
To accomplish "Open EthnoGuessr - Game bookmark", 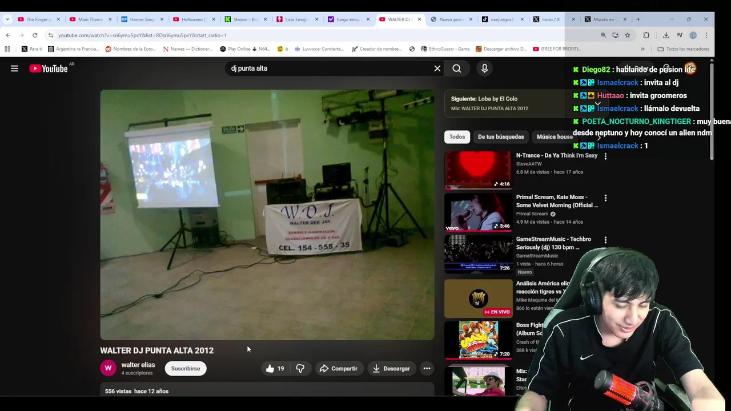I will [x=445, y=49].
